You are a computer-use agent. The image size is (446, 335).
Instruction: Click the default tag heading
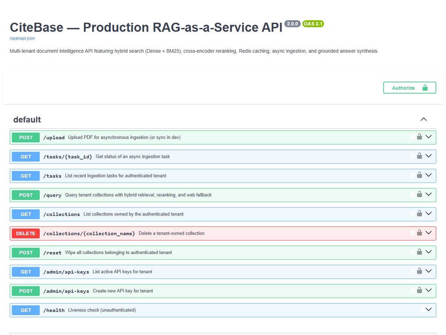click(x=27, y=120)
